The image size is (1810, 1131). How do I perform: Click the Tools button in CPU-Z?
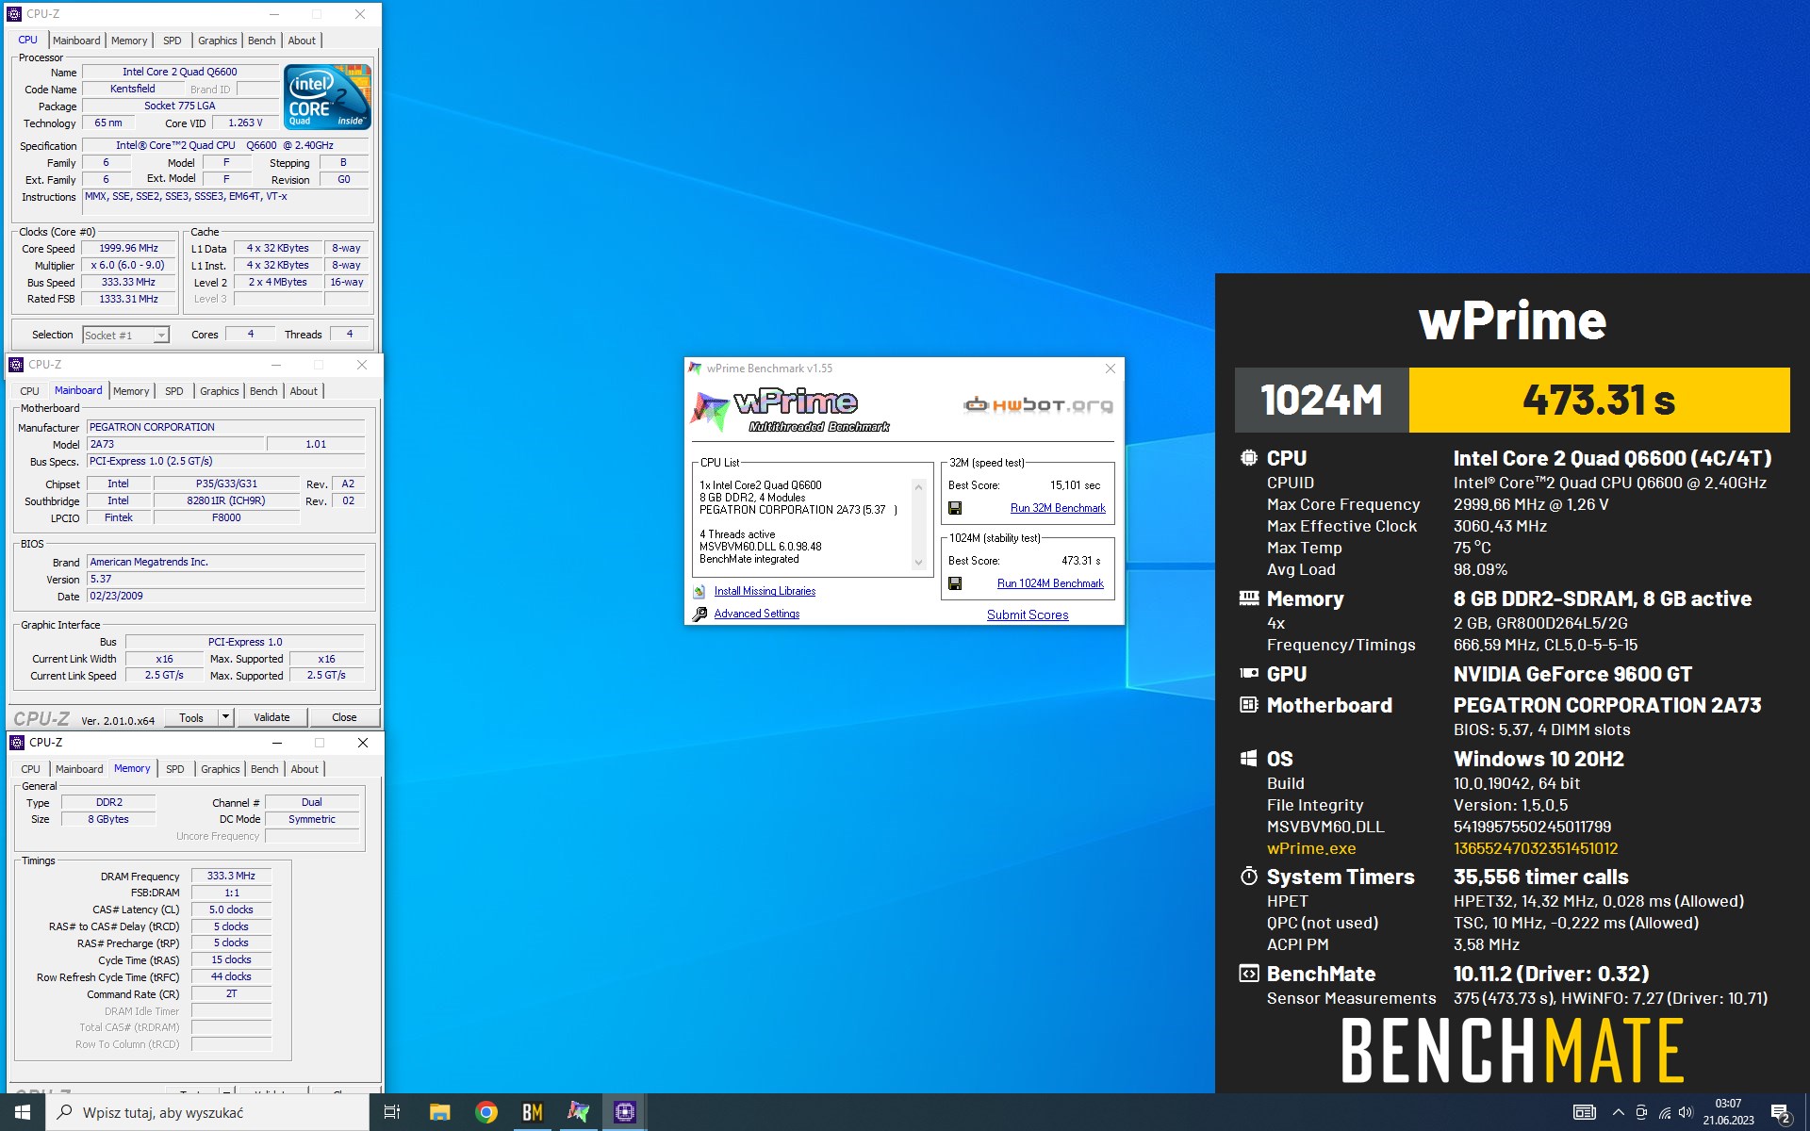pos(191,717)
